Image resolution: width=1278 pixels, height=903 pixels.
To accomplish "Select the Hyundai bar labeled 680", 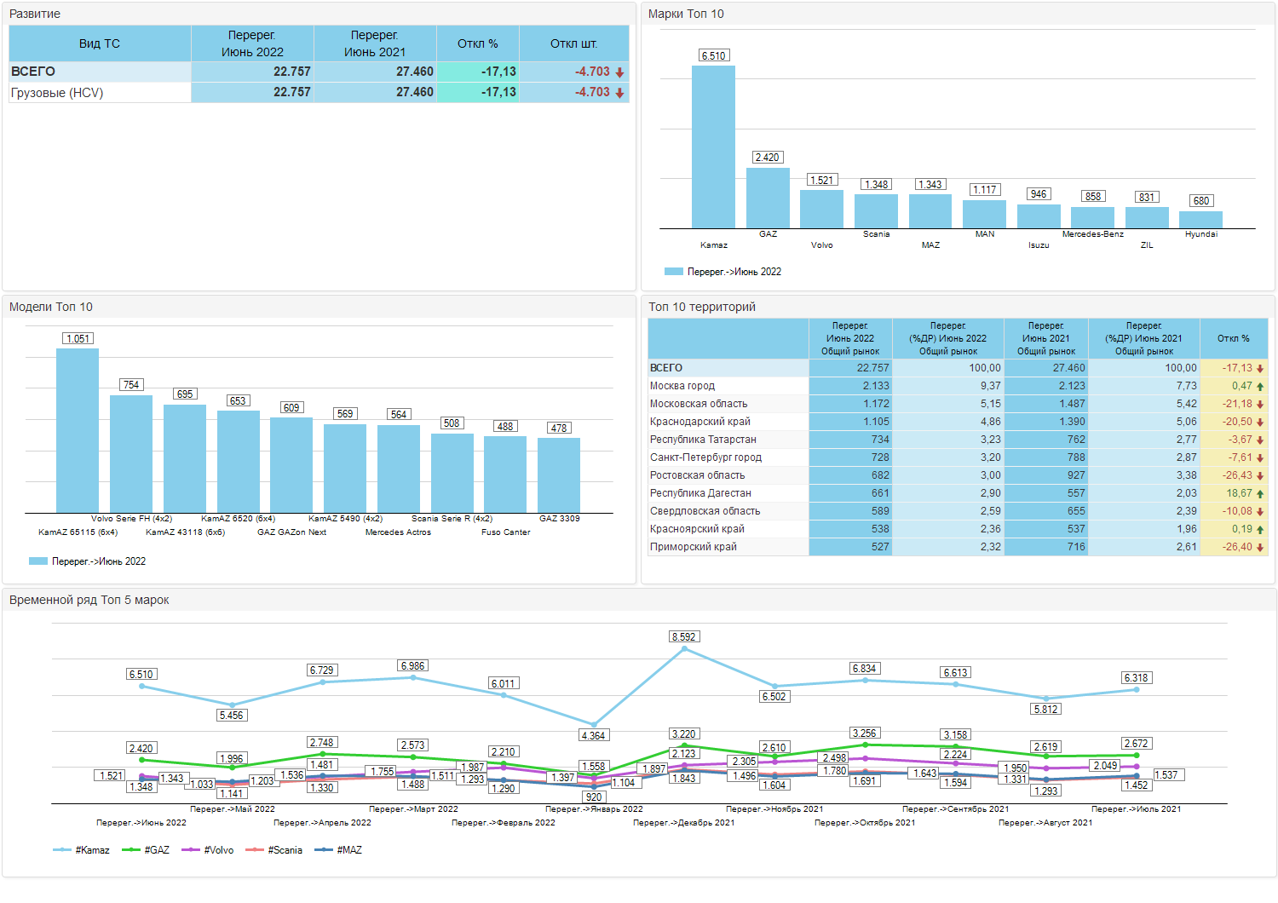I will click(x=1200, y=220).
